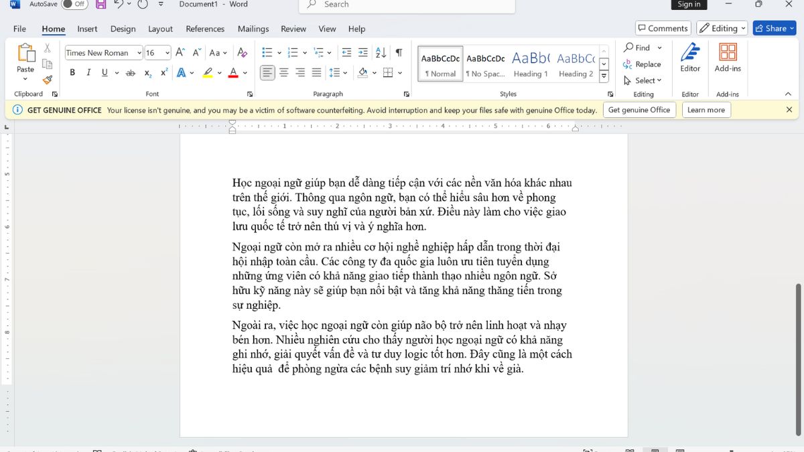Open the File menu
The width and height of the screenshot is (804, 452).
click(20, 29)
